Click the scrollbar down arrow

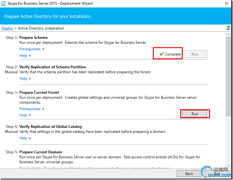(228, 166)
